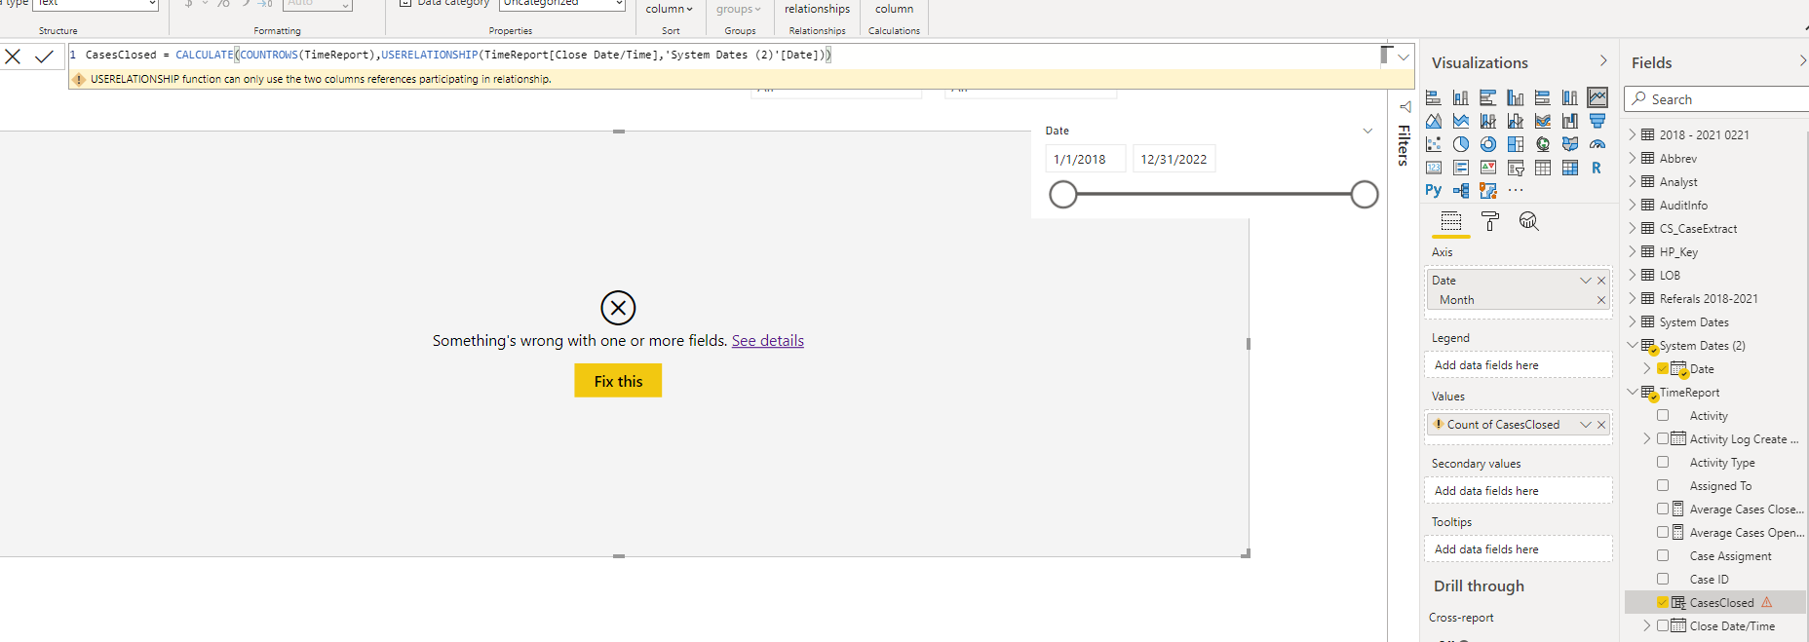1809x642 pixels.
Task: Select the line chart visualization
Action: 1597,97
